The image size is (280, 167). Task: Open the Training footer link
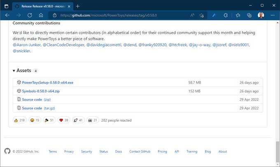click(192, 151)
